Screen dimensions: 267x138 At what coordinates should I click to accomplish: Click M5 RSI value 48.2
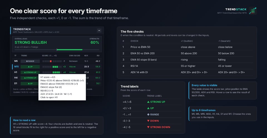[x=98, y=61]
